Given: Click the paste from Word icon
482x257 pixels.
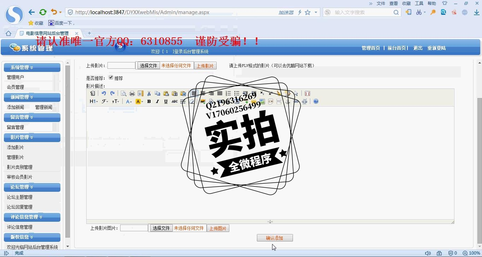Looking at the screenshot, I should [183, 93].
